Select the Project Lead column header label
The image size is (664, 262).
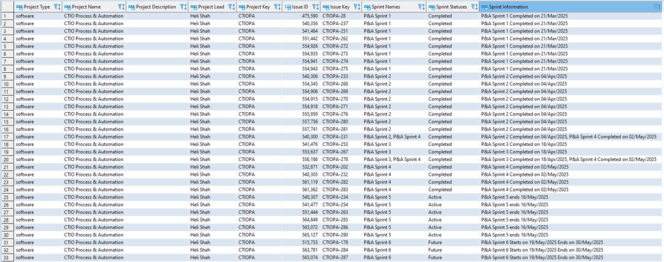coord(211,7)
